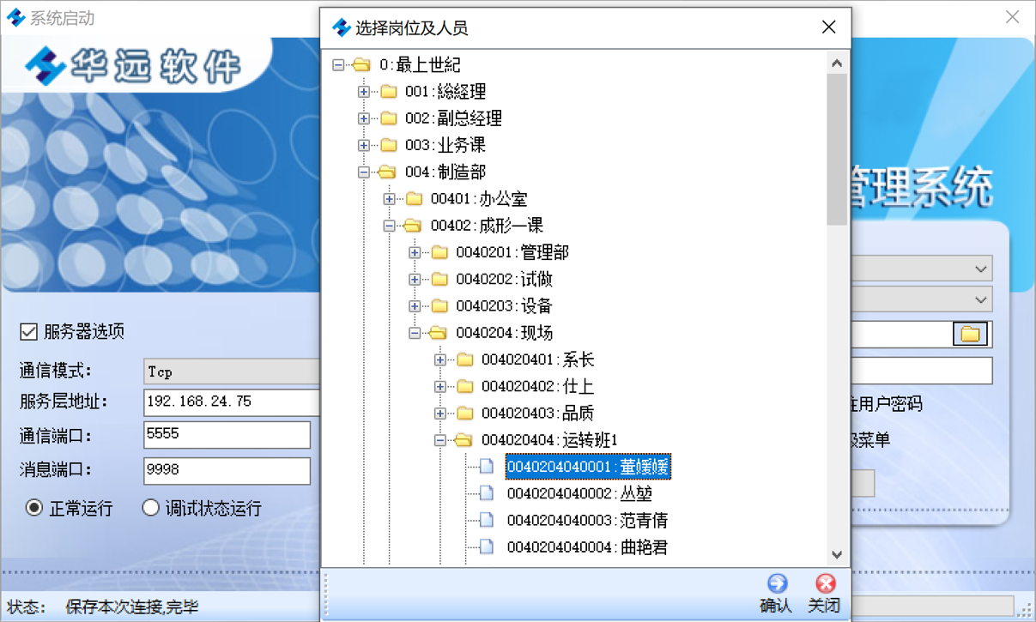Expand the 002:副总经理 tree node
Screen dimensions: 1036x622
tap(364, 118)
